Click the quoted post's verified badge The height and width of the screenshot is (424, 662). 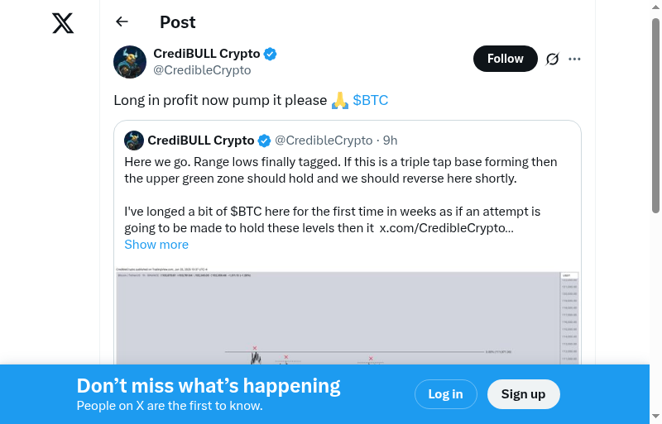[x=265, y=141]
